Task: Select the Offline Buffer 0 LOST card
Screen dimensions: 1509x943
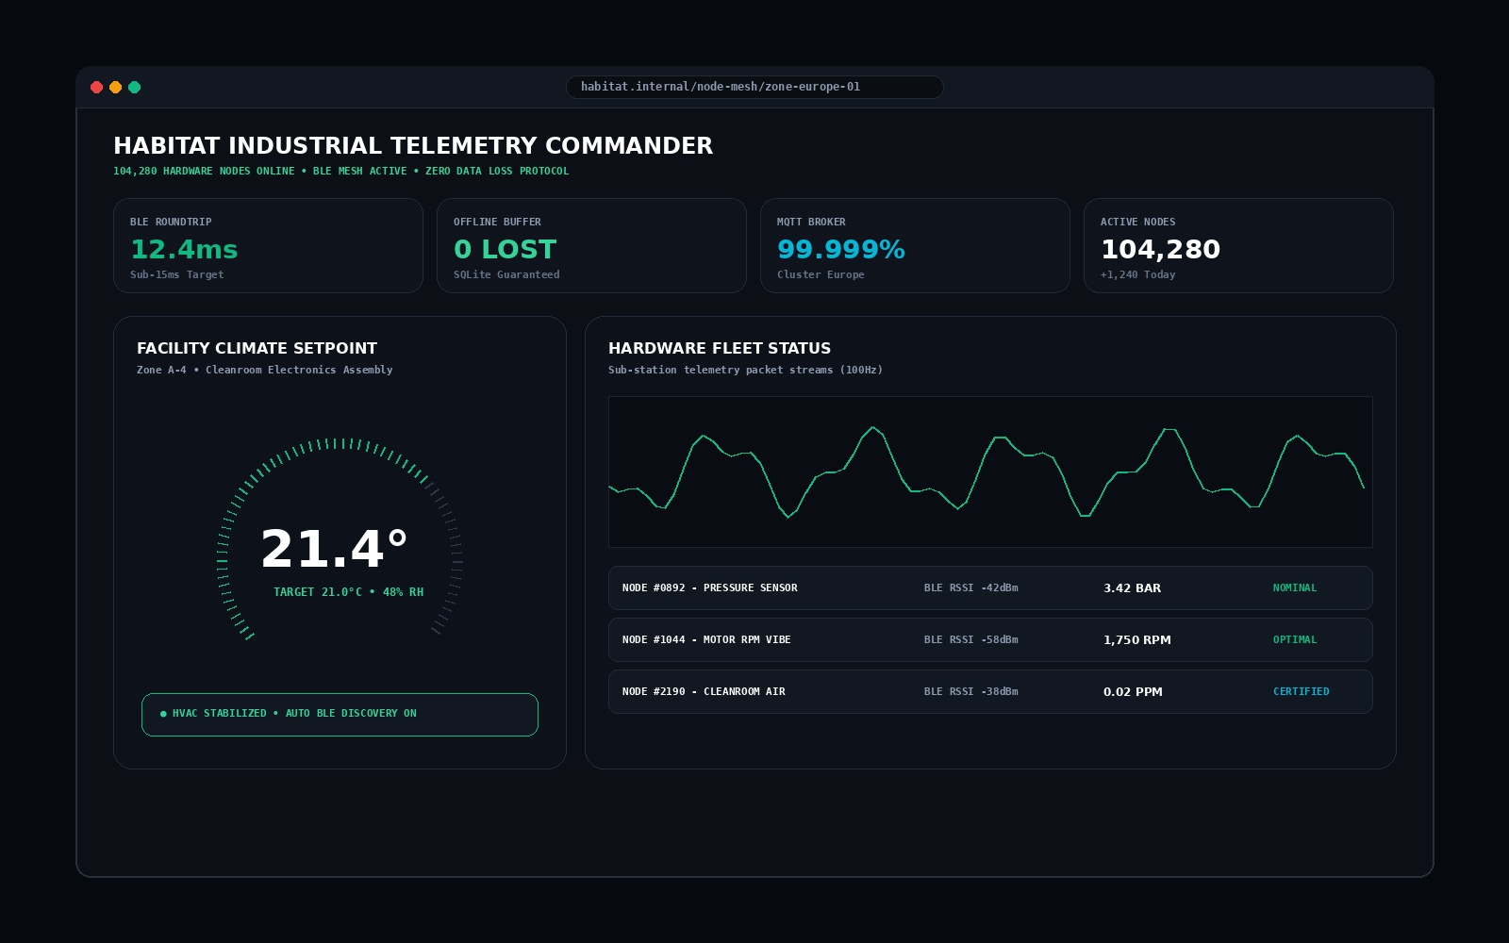Action: pyautogui.click(x=591, y=246)
